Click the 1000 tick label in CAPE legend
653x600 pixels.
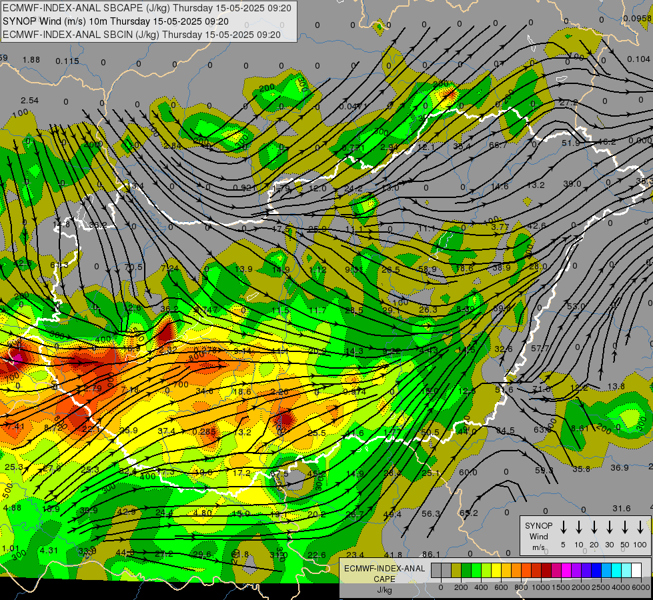[x=541, y=587]
